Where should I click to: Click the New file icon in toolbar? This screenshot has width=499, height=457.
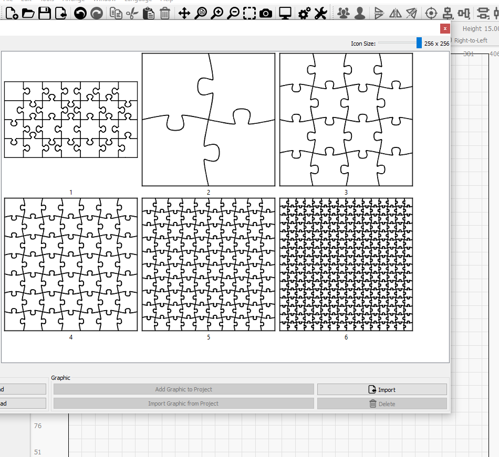(x=12, y=14)
